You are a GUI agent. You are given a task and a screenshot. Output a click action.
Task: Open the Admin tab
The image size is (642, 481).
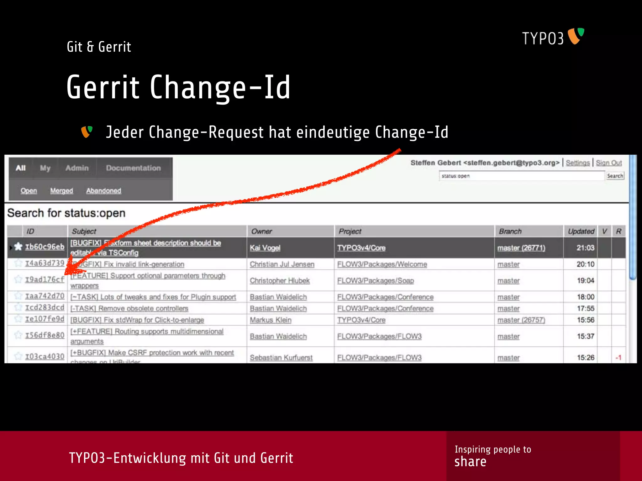(x=77, y=168)
